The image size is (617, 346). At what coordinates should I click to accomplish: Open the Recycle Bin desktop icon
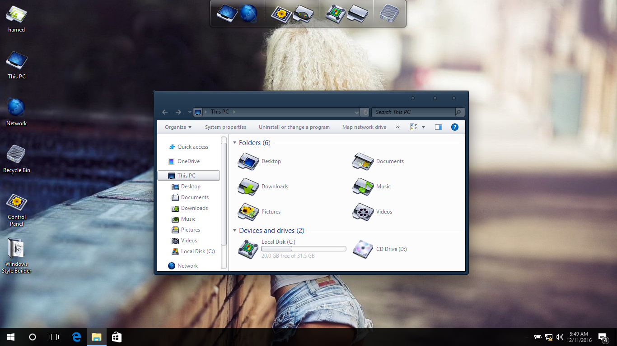pyautogui.click(x=16, y=155)
